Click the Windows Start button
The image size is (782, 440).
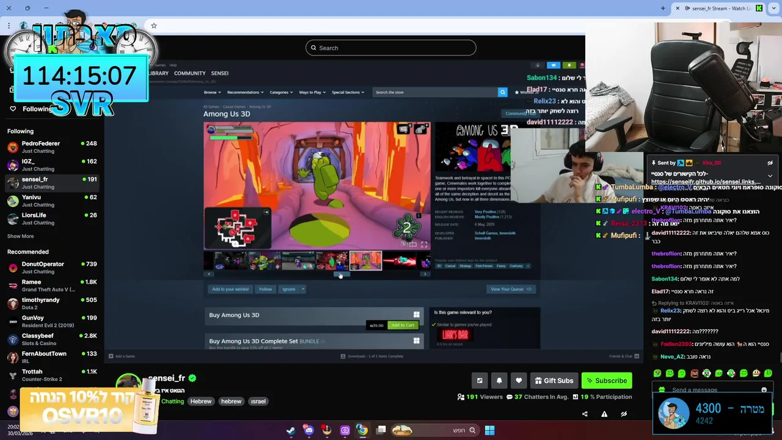(489, 430)
